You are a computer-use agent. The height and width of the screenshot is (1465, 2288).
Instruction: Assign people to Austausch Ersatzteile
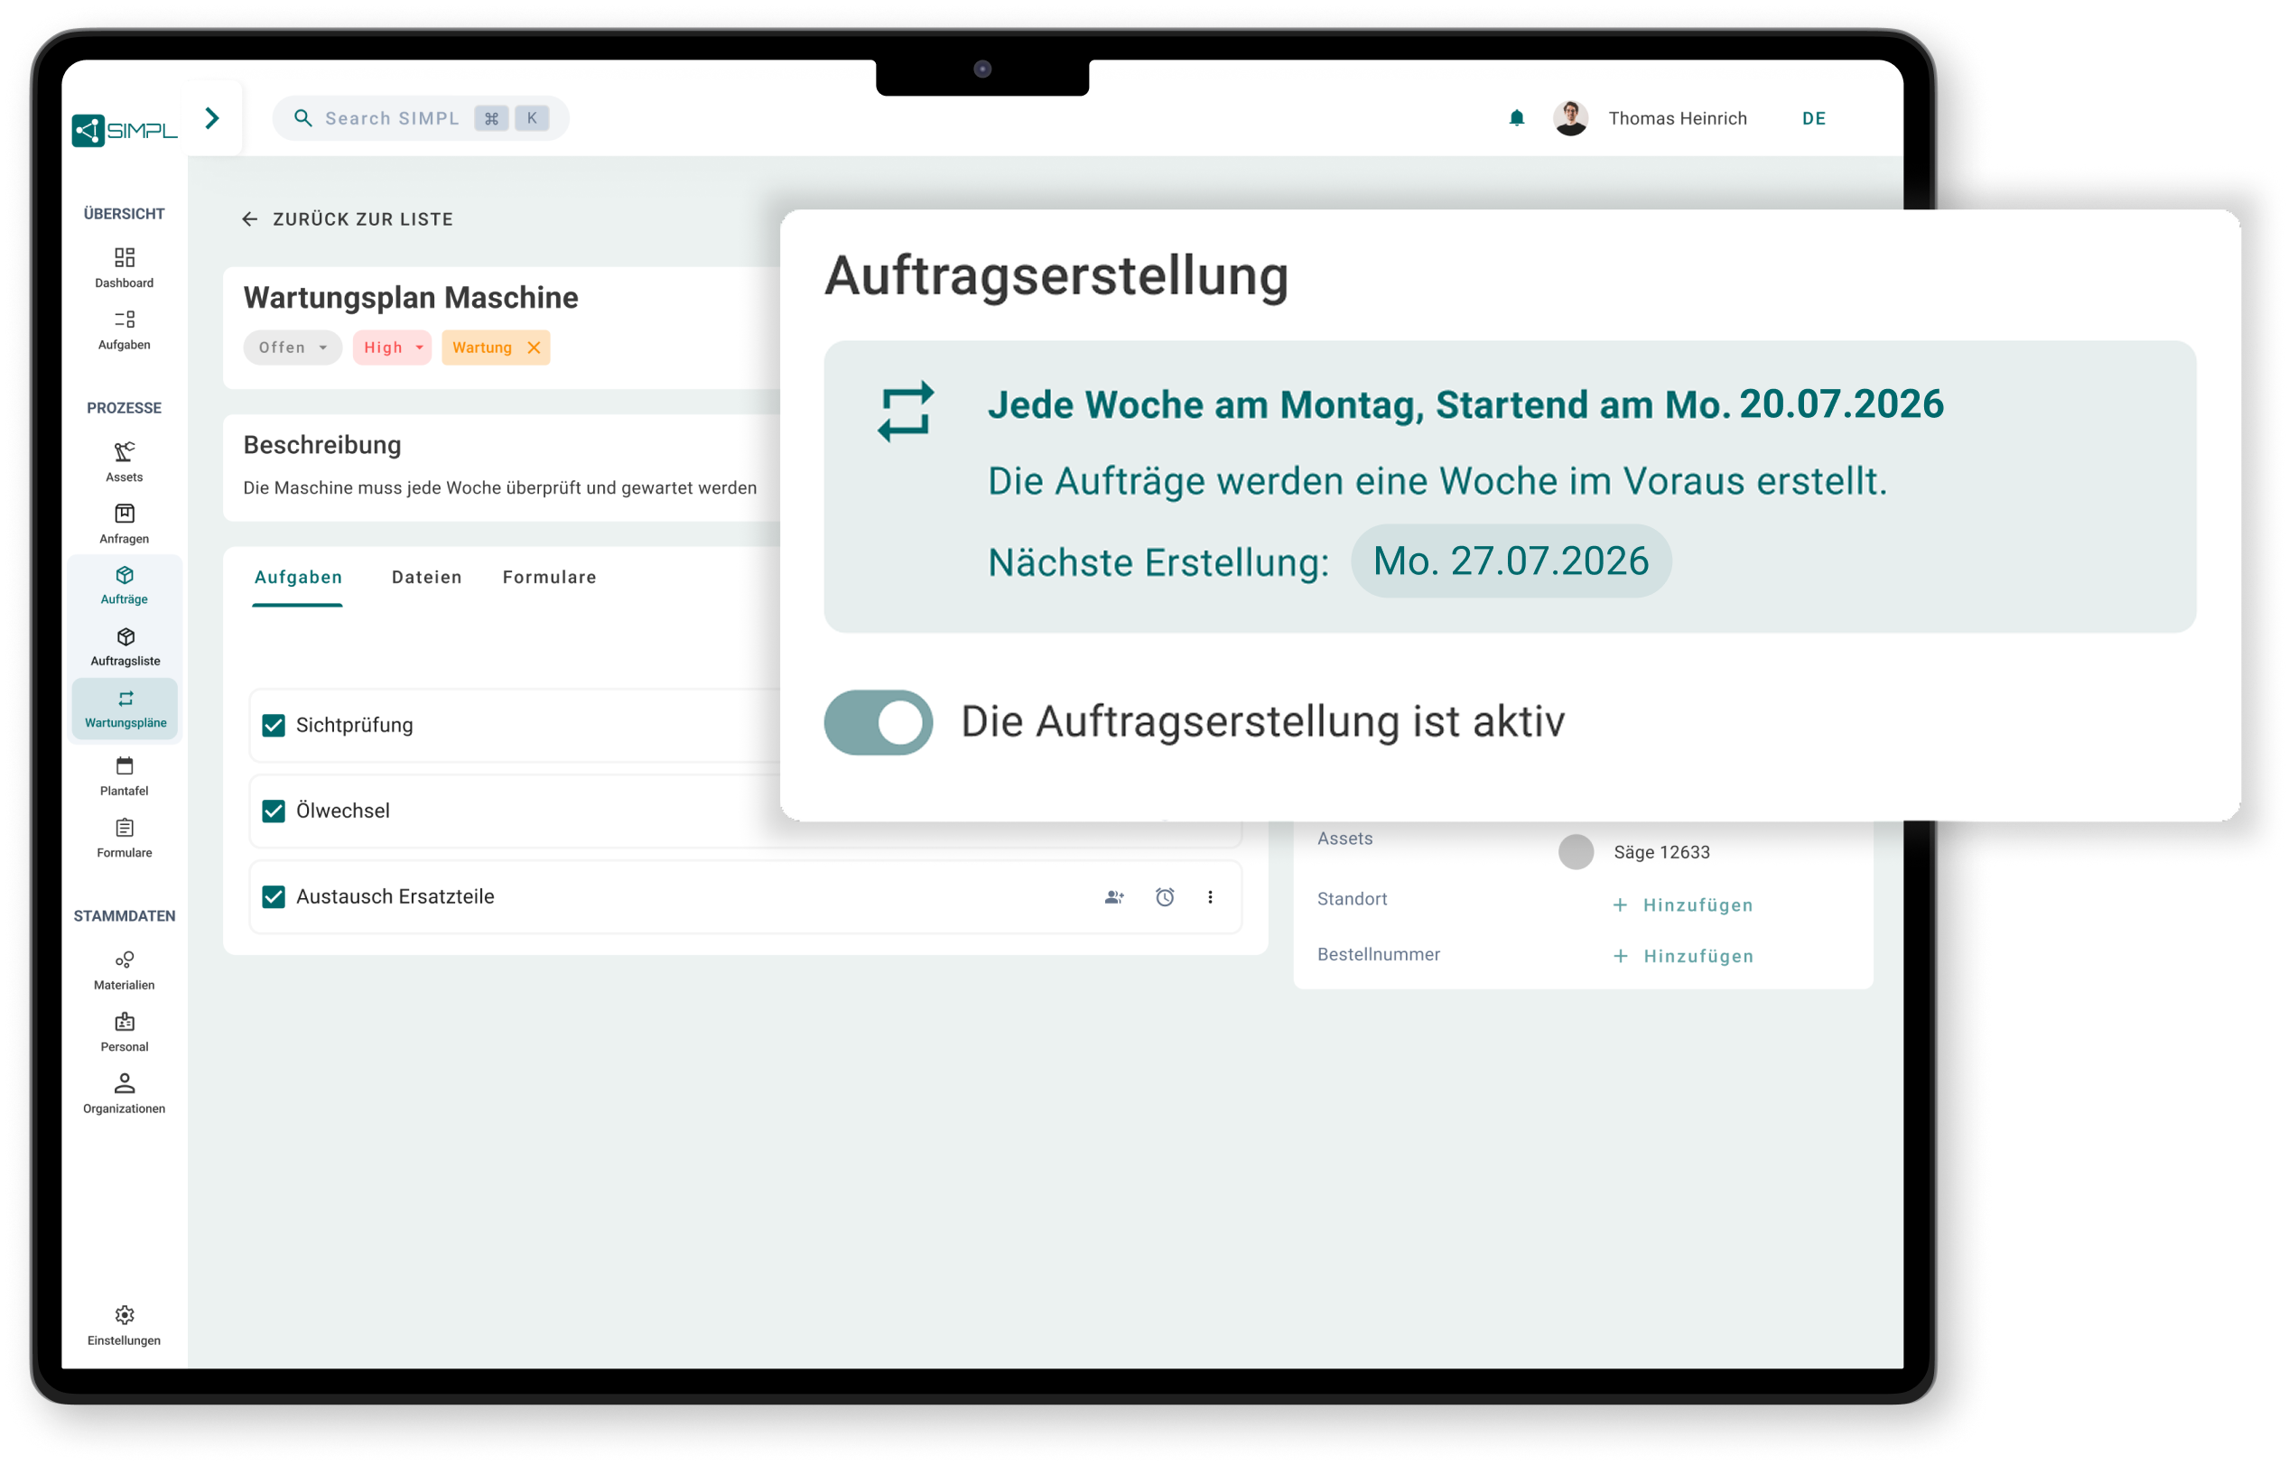pyautogui.click(x=1114, y=896)
